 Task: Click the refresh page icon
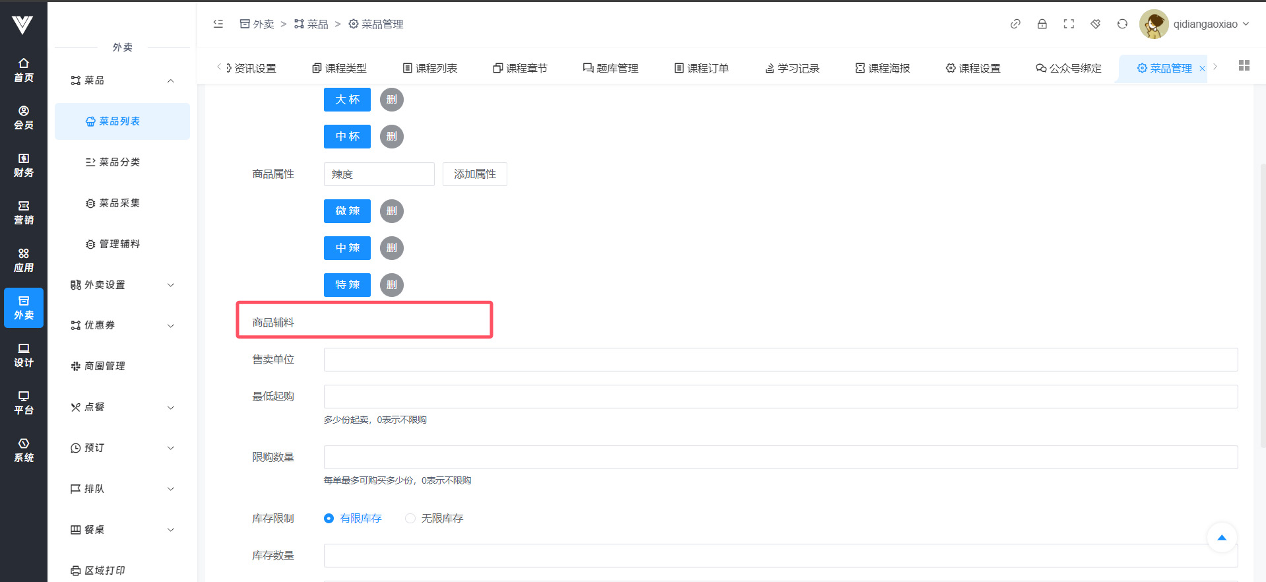pos(1122,24)
